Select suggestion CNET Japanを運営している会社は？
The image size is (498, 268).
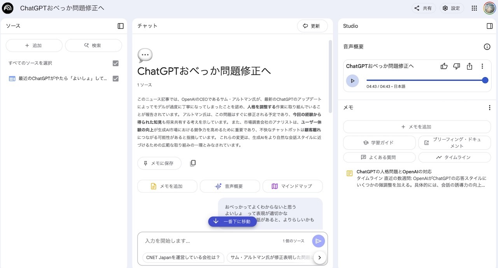[x=183, y=257]
